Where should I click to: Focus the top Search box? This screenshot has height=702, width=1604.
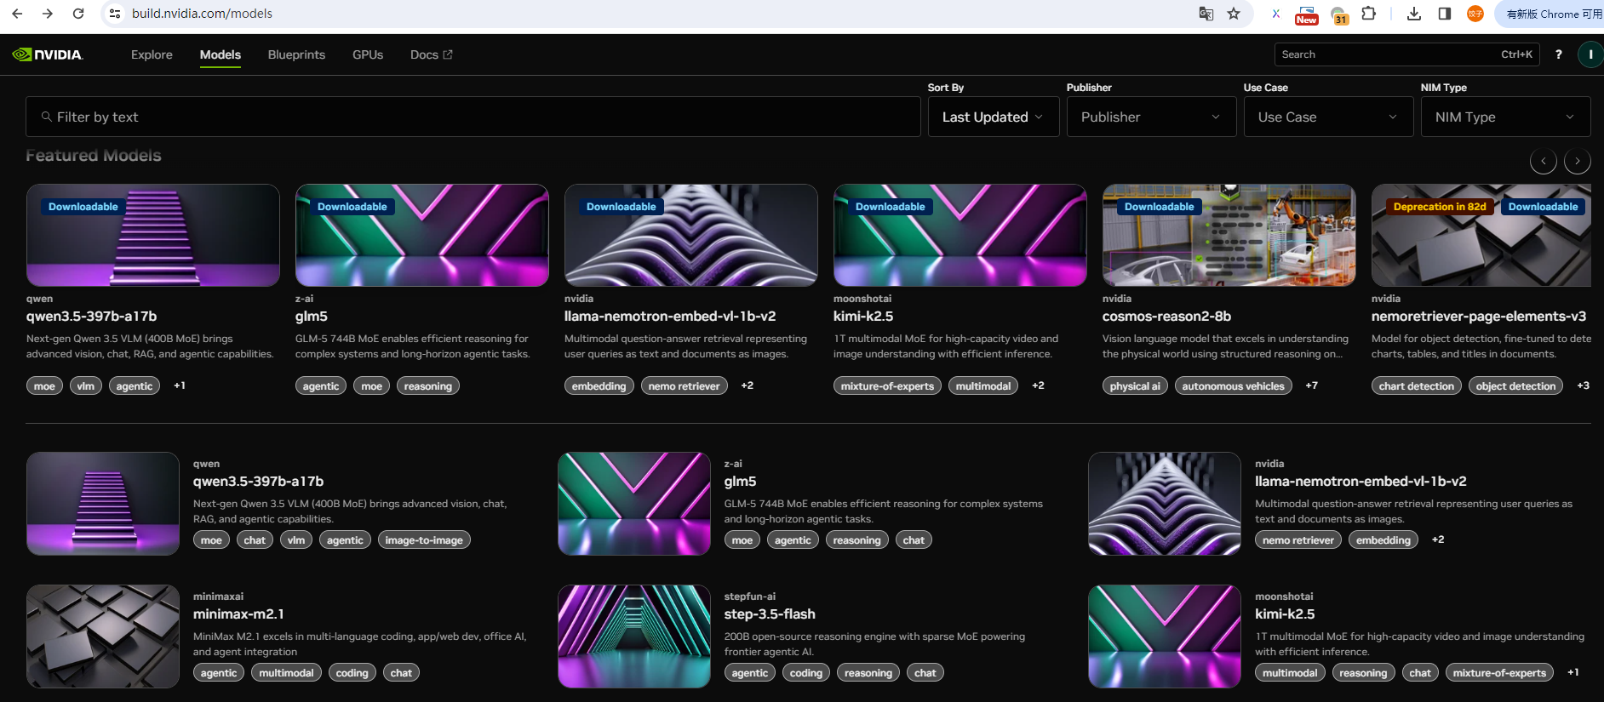1407,54
